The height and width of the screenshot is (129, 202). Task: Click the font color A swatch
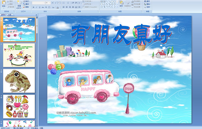(x=58, y=7)
